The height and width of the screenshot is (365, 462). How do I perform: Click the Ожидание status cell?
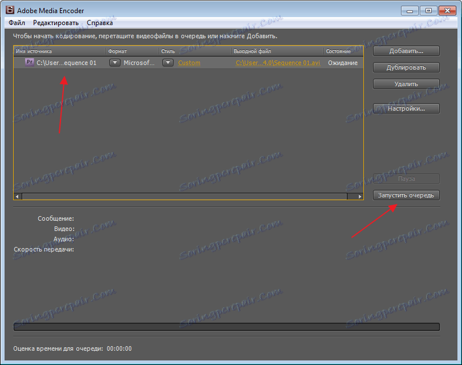(343, 63)
